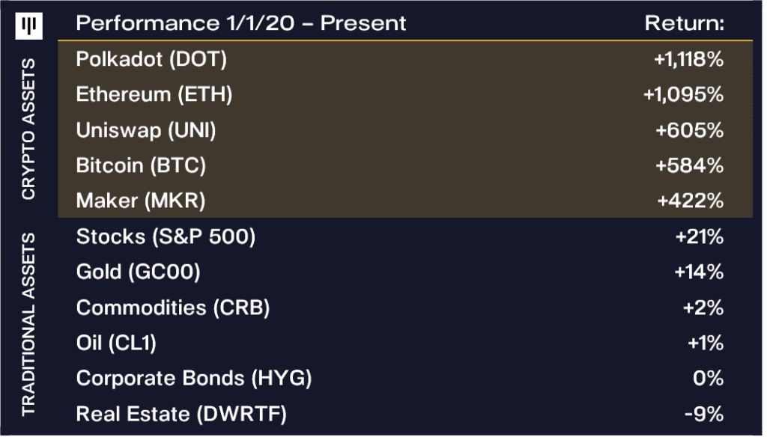767x440 pixels.
Task: Select the Maker (MKR) row label
Action: (x=141, y=201)
